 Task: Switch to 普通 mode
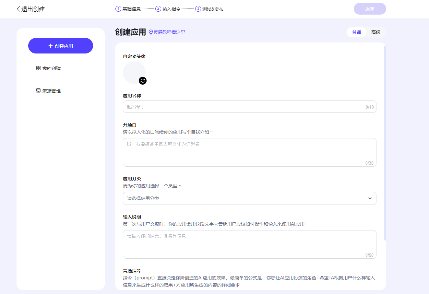click(x=356, y=32)
